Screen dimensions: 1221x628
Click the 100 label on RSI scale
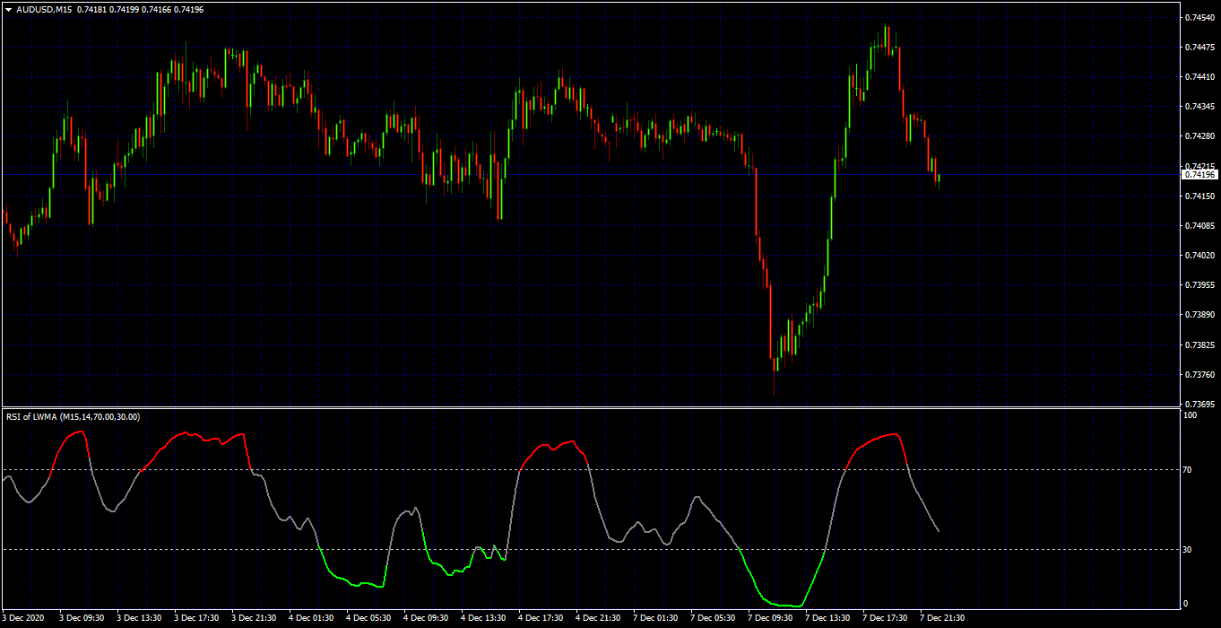1191,416
